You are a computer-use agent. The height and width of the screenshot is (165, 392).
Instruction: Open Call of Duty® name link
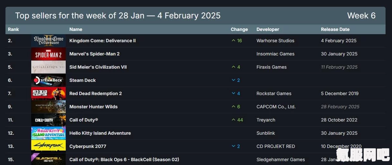point(83,120)
